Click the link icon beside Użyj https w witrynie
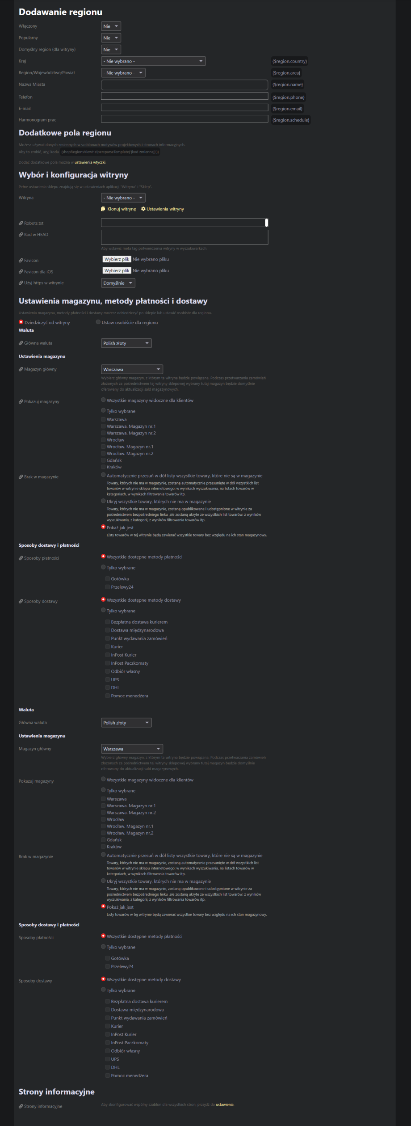The width and height of the screenshot is (411, 1126). (x=21, y=283)
